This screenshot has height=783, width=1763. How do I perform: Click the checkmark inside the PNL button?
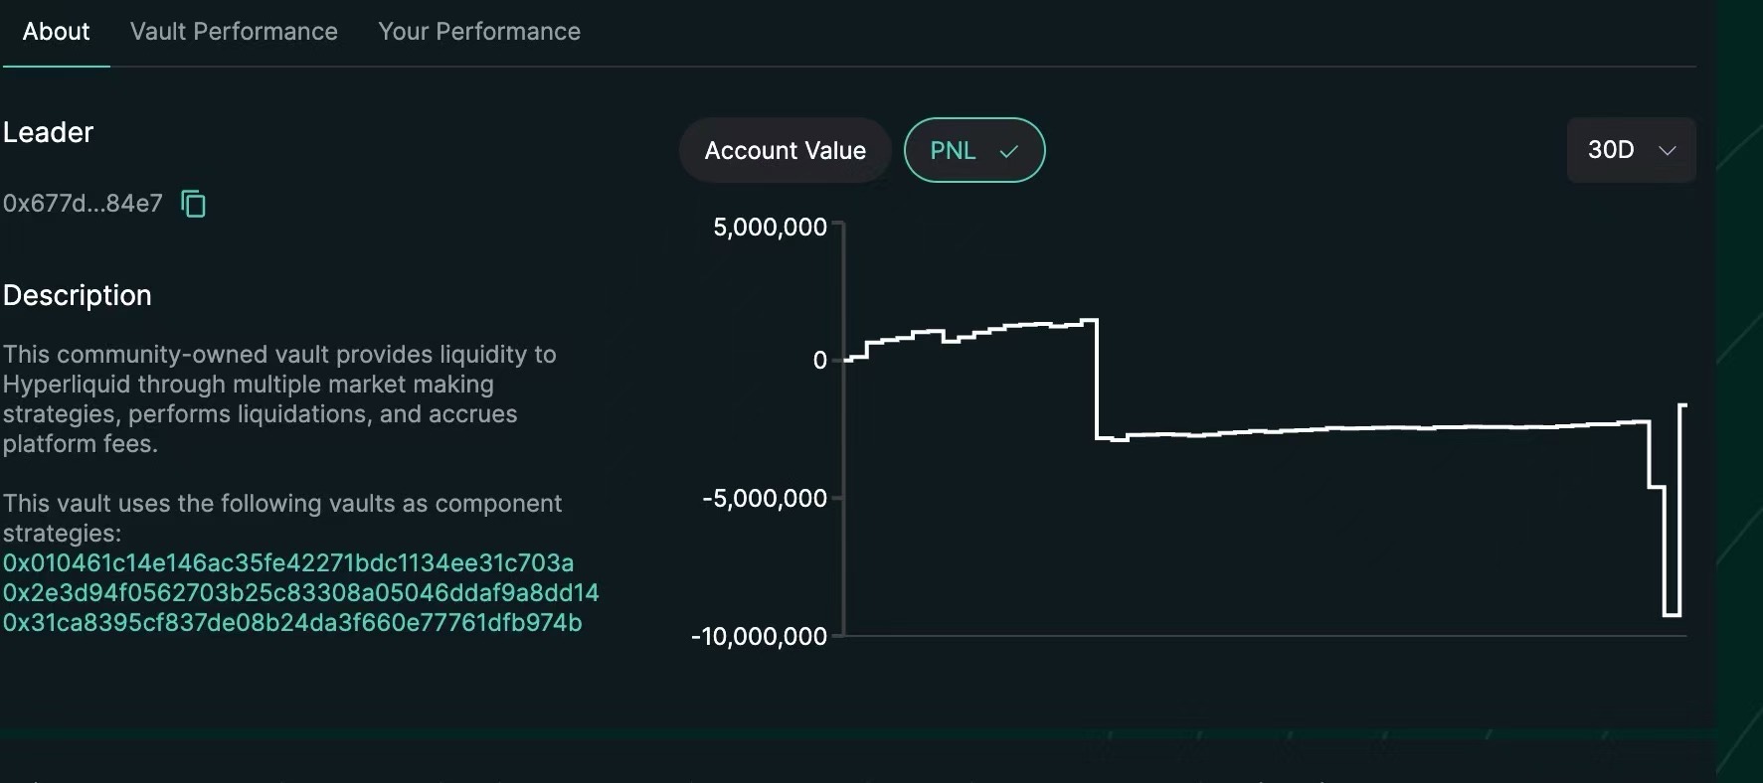pos(1008,151)
